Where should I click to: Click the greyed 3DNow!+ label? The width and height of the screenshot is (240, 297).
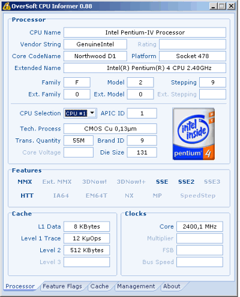131,182
